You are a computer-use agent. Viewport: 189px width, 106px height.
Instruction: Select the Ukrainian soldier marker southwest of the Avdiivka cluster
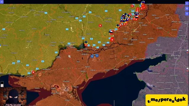pyautogui.click(x=118, y=26)
